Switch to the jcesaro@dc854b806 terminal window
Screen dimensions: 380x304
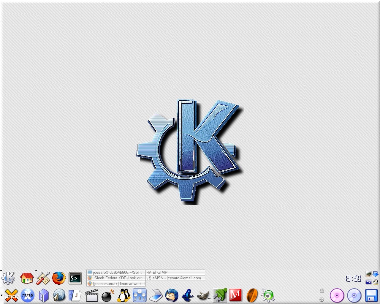[116, 272]
